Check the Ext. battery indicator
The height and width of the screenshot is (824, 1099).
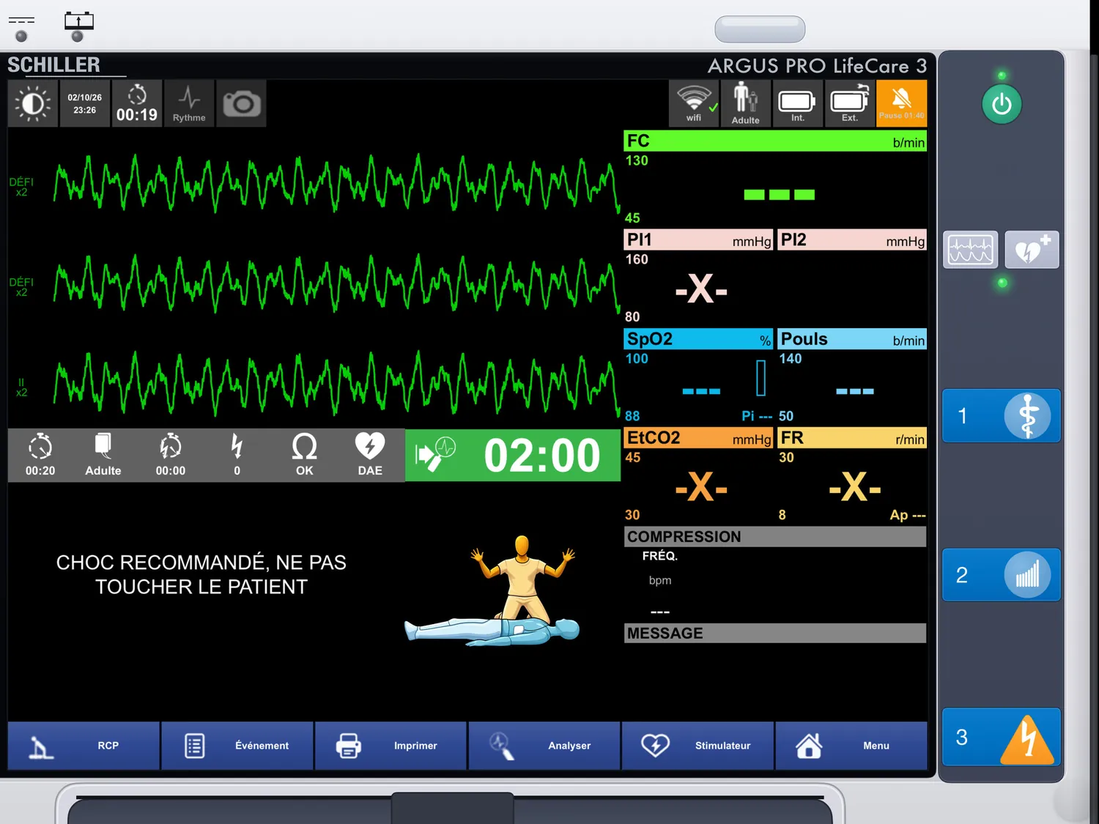(x=849, y=104)
